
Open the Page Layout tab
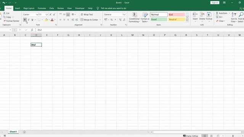point(29,8)
